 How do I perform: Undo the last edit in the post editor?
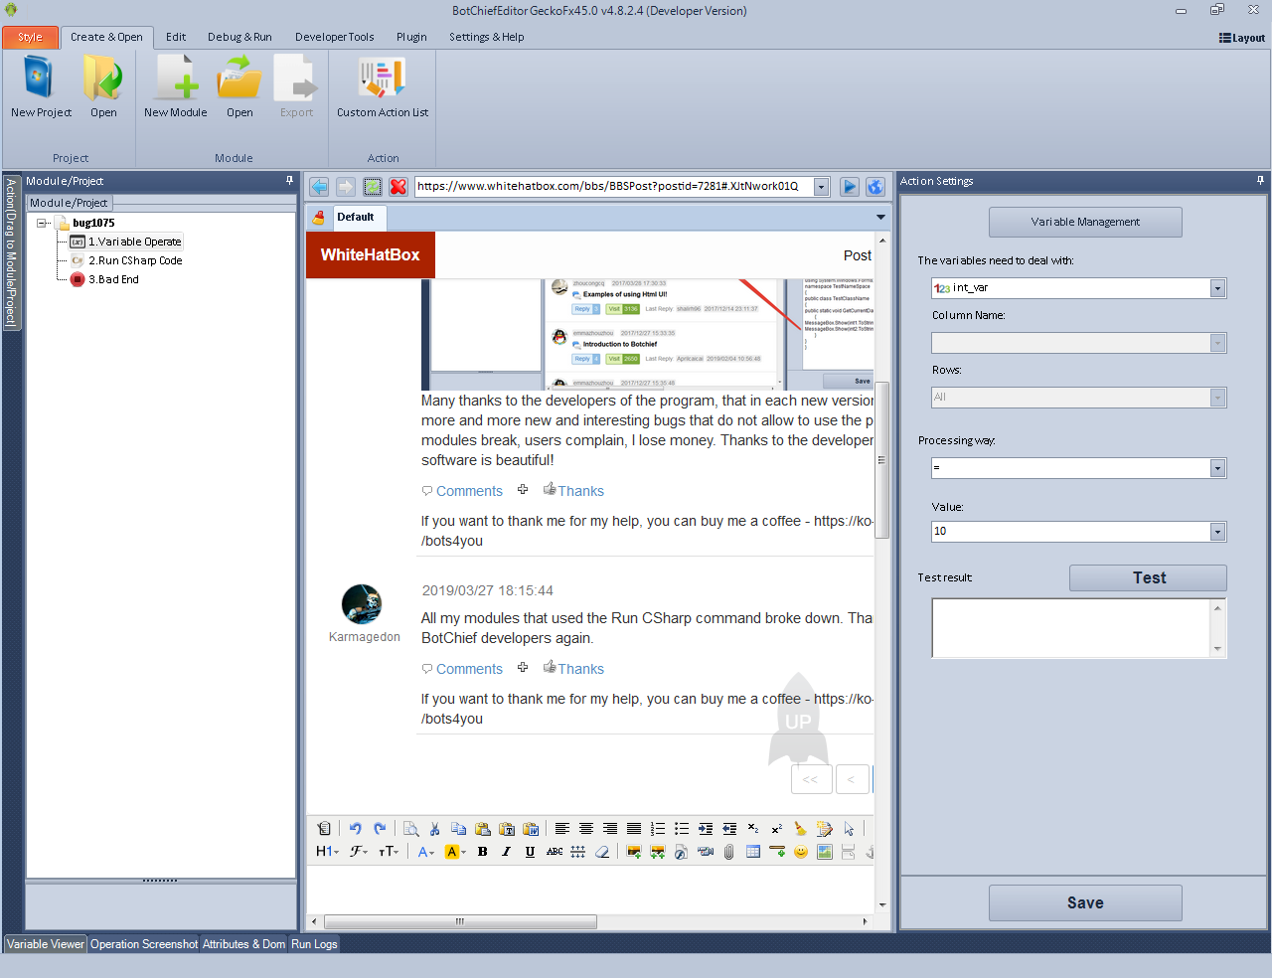click(355, 829)
